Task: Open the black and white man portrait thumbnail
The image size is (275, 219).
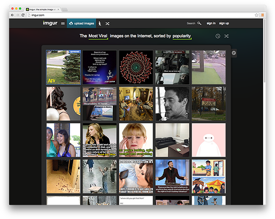Action: point(172,104)
